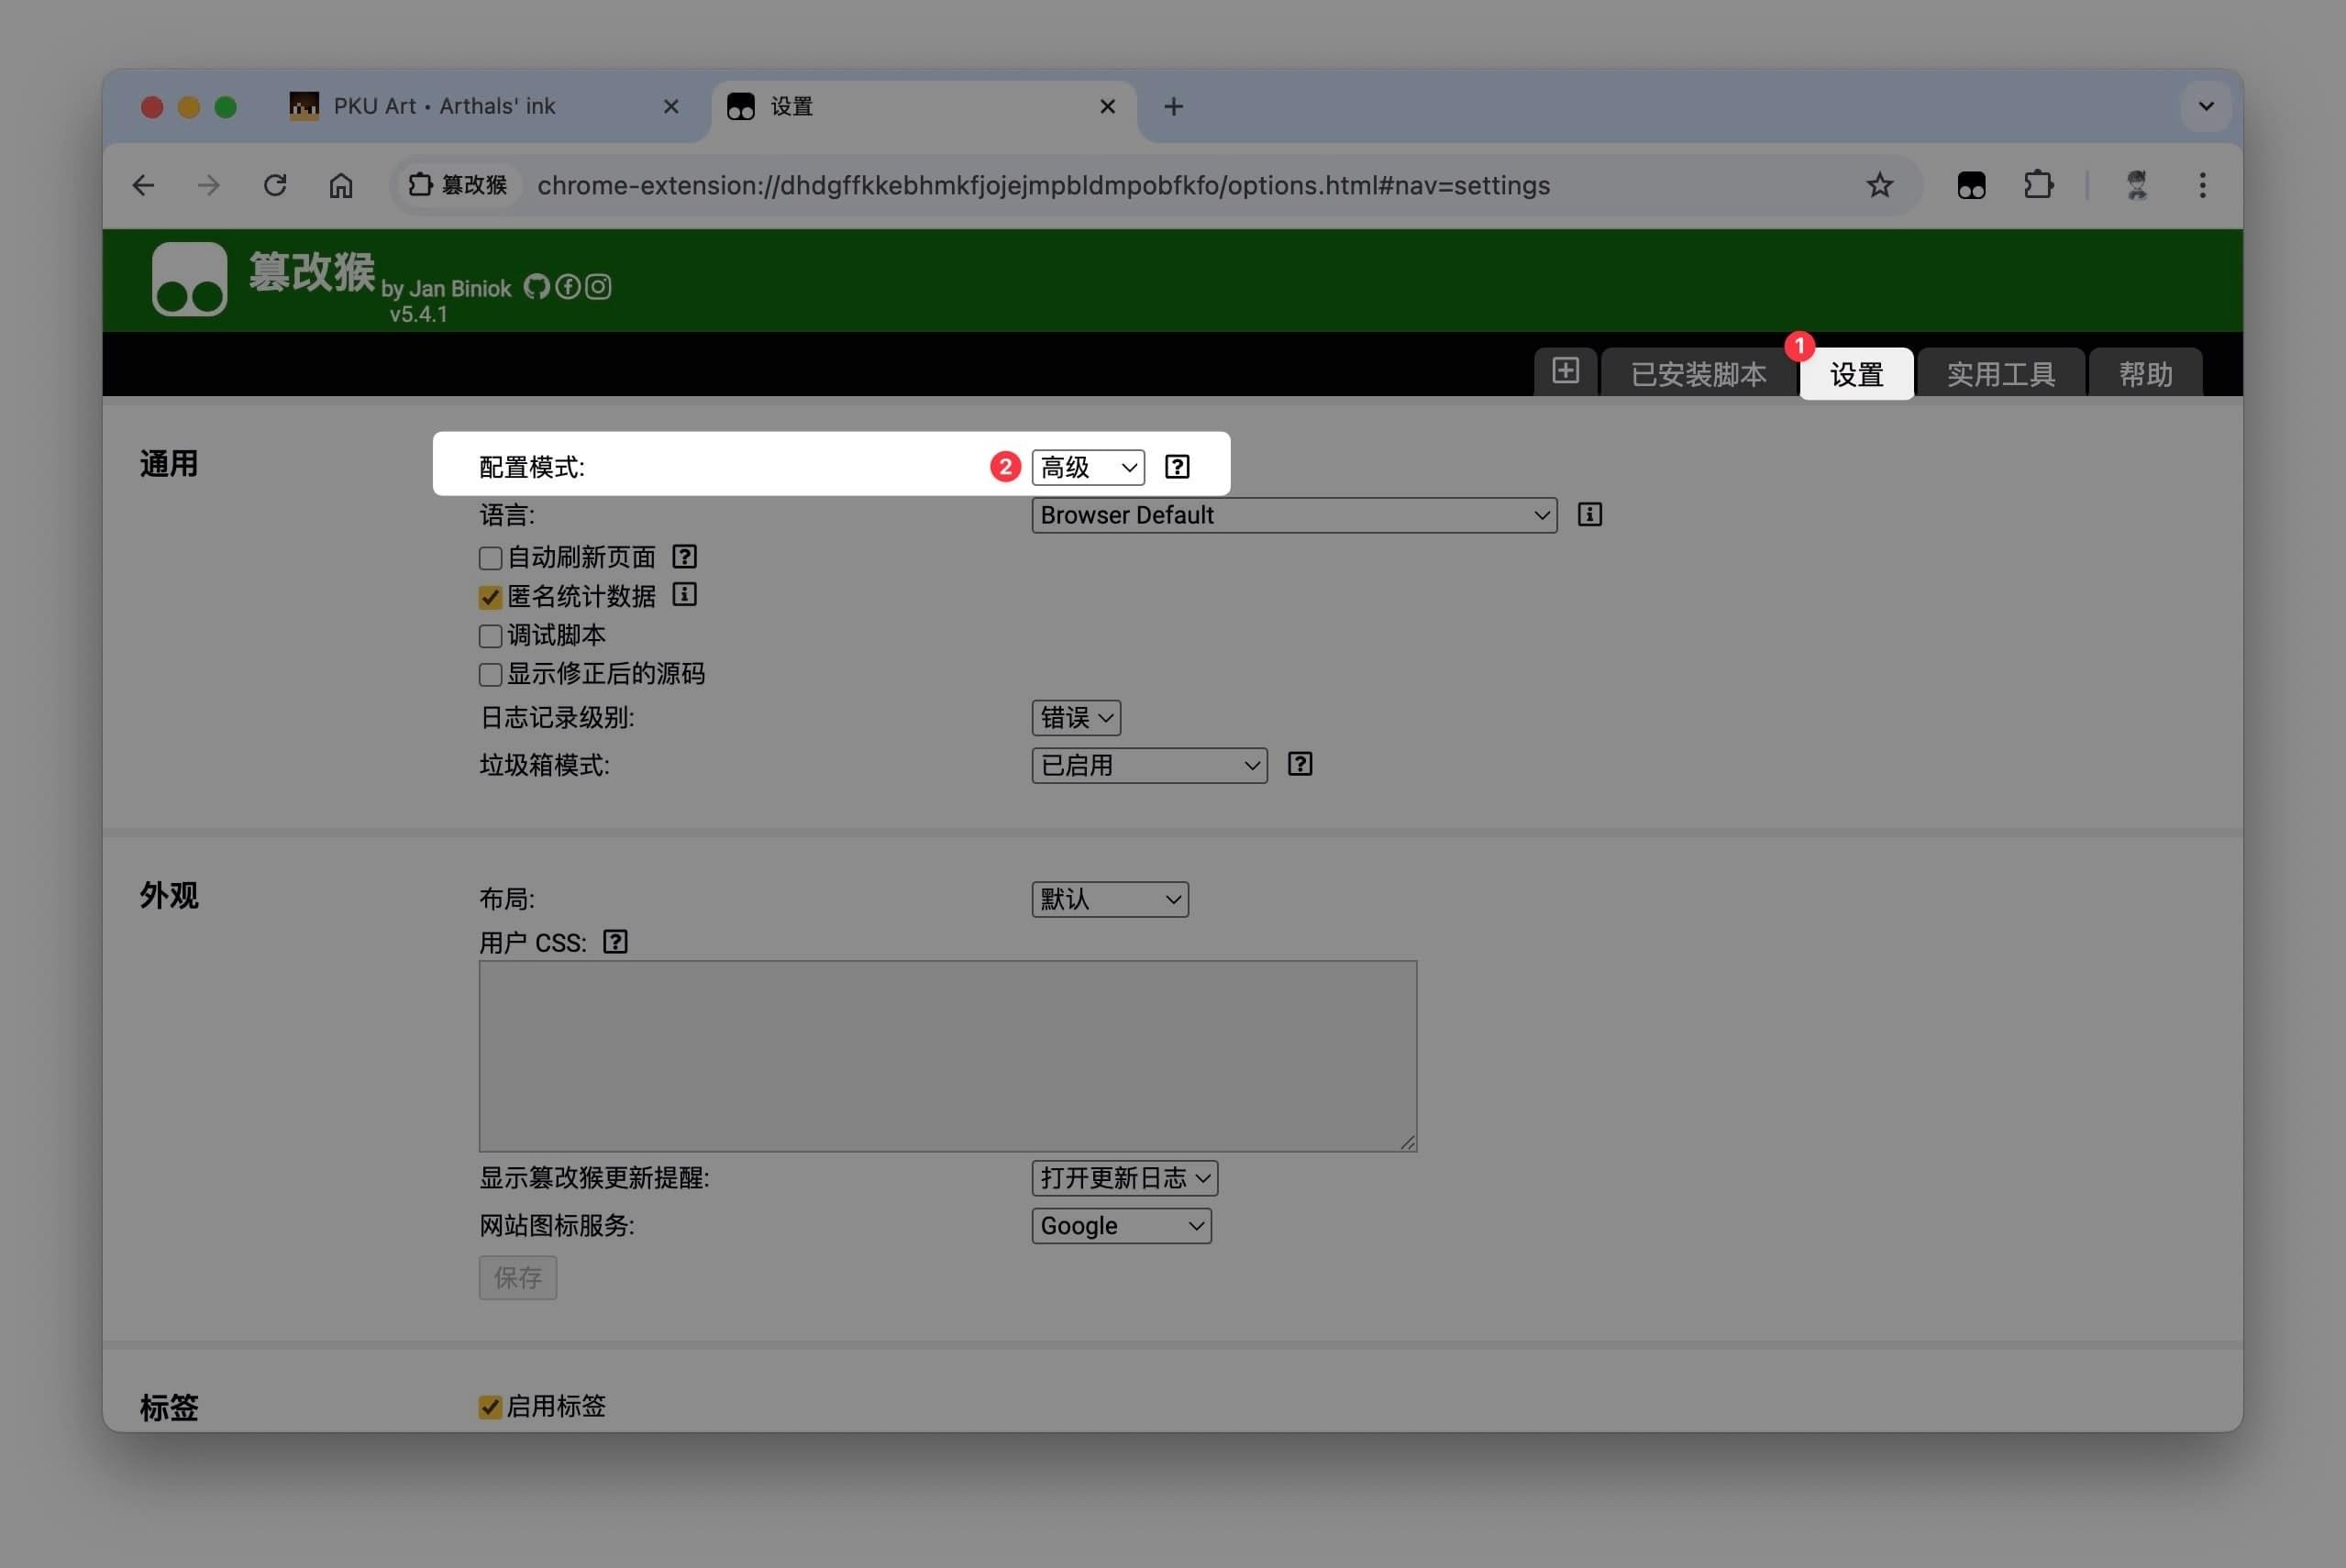Click the new script plus icon tab
Screen dimensions: 2346x1568
coord(1565,371)
